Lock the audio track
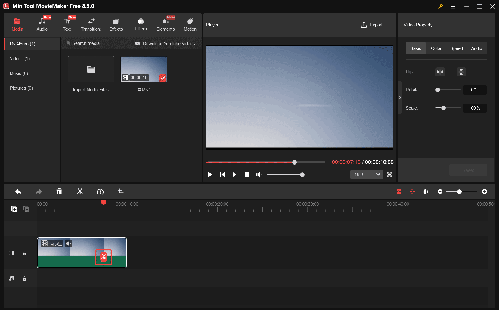The width and height of the screenshot is (499, 310). coord(25,278)
